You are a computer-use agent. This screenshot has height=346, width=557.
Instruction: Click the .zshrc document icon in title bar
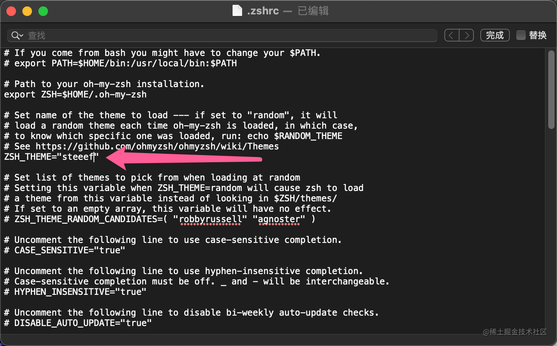237,11
